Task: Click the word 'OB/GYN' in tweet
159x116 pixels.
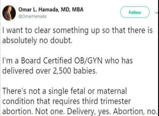Action: coord(88,61)
